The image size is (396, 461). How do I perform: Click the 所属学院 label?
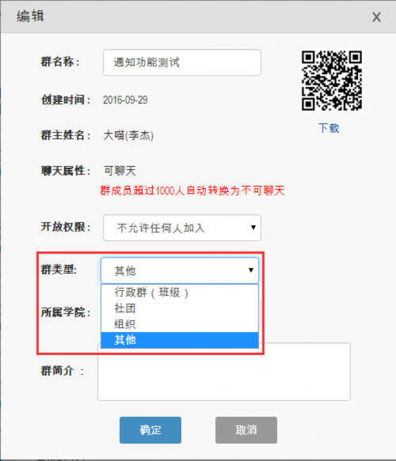pyautogui.click(x=65, y=312)
